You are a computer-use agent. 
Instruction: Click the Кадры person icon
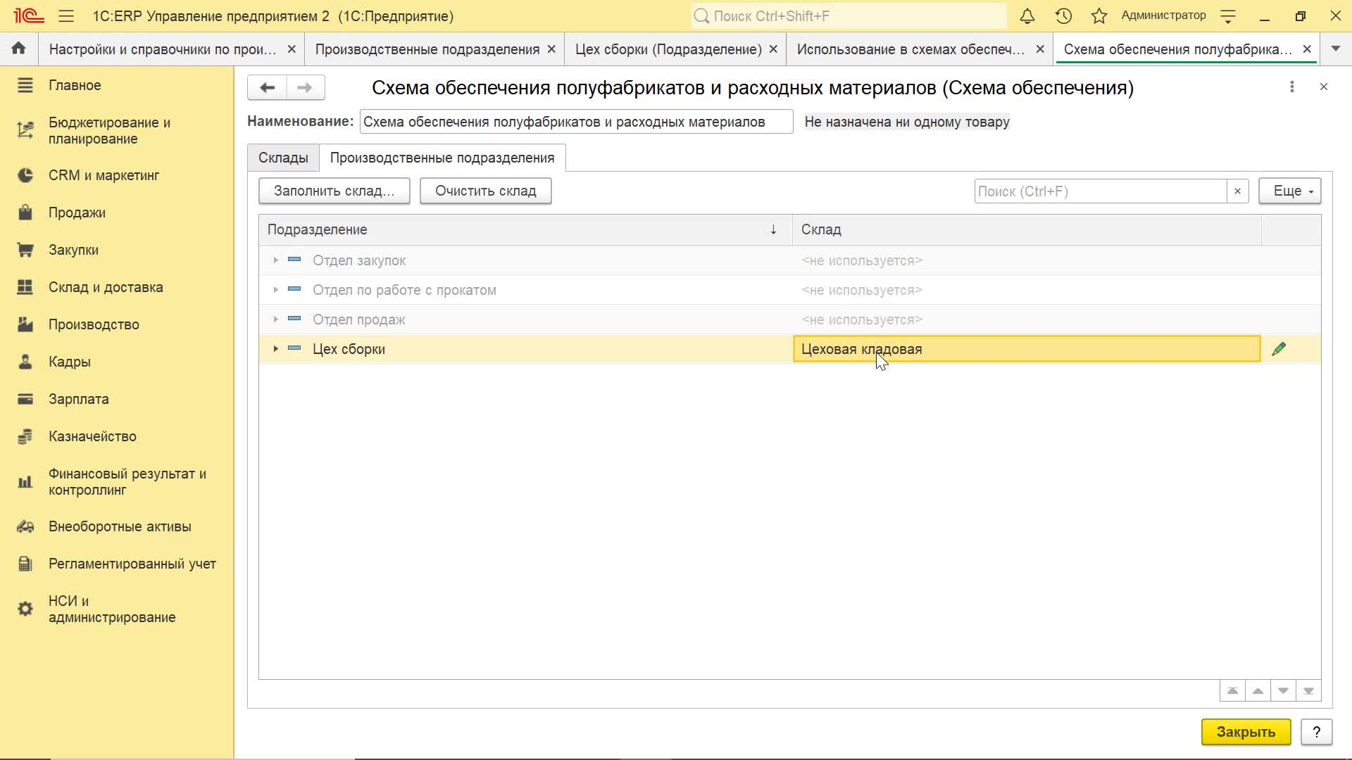point(25,362)
